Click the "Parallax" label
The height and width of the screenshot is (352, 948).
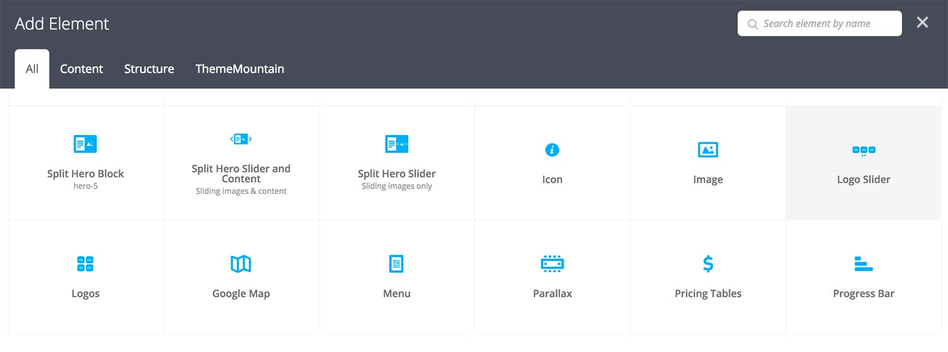pyautogui.click(x=552, y=294)
